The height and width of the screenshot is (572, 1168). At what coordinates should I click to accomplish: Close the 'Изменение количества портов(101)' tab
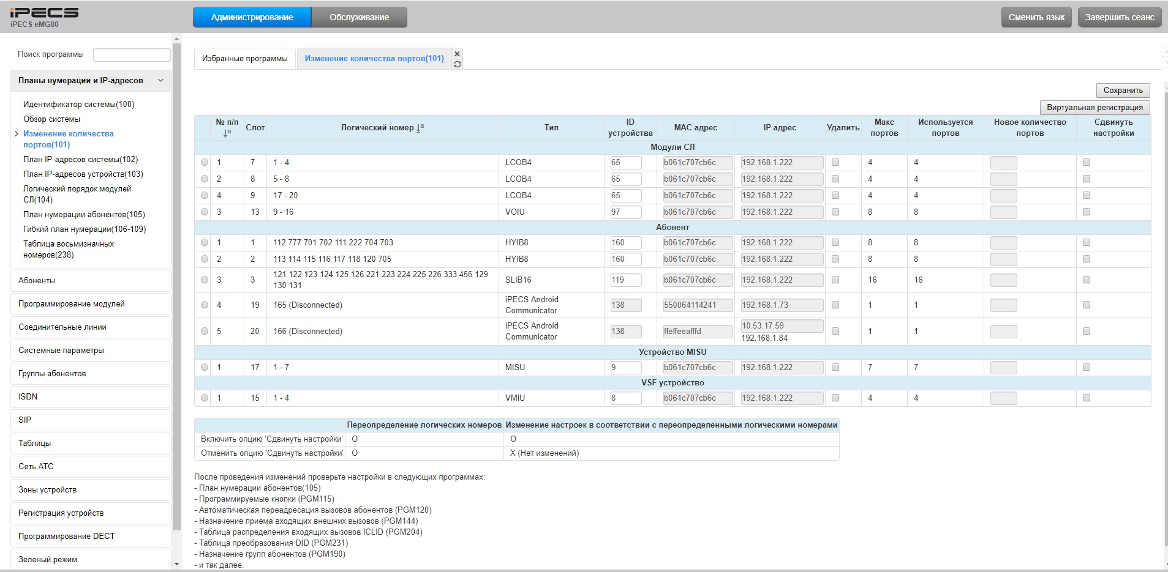coord(457,54)
